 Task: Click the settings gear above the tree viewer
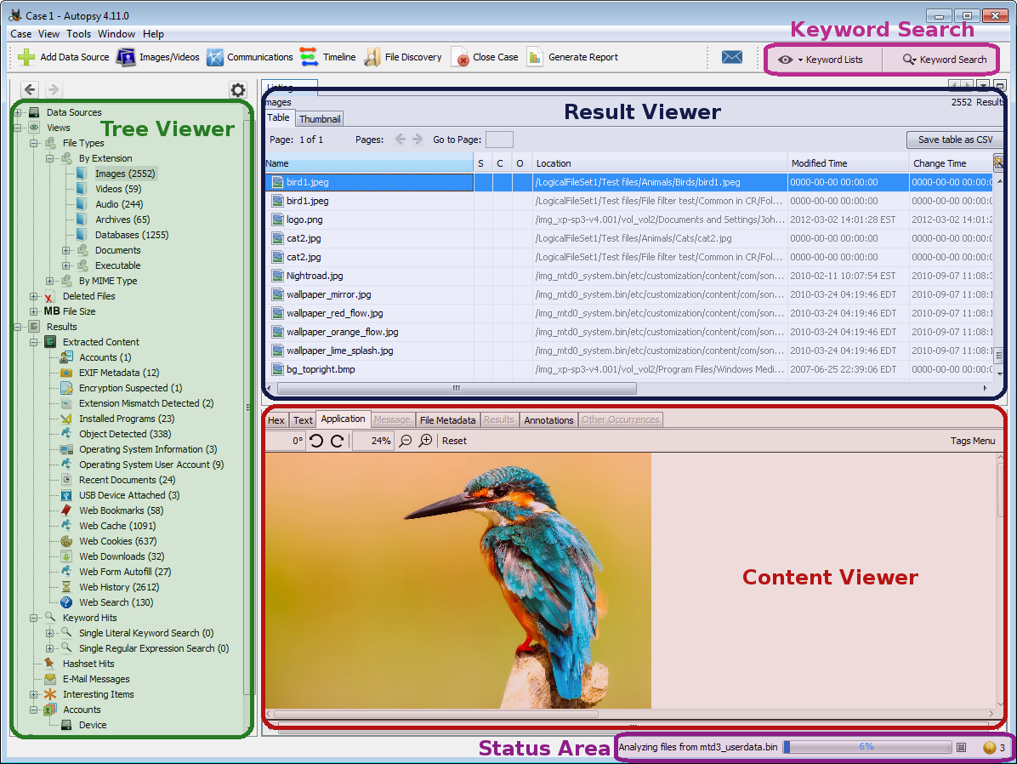pyautogui.click(x=238, y=89)
